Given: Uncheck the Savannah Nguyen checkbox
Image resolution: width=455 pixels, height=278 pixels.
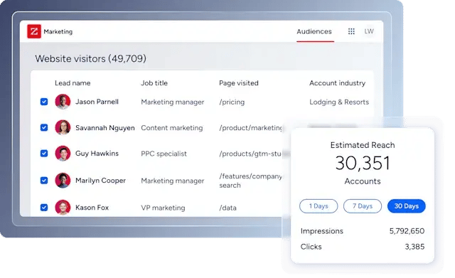Looking at the screenshot, I should (x=44, y=127).
